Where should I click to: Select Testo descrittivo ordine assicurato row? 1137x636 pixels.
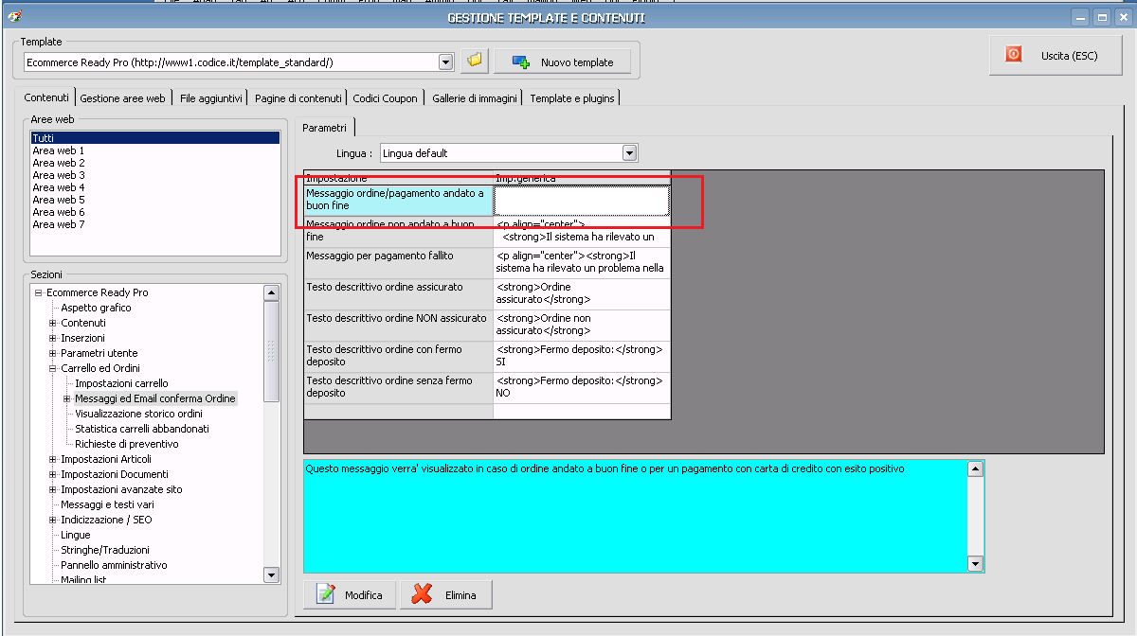tap(398, 294)
